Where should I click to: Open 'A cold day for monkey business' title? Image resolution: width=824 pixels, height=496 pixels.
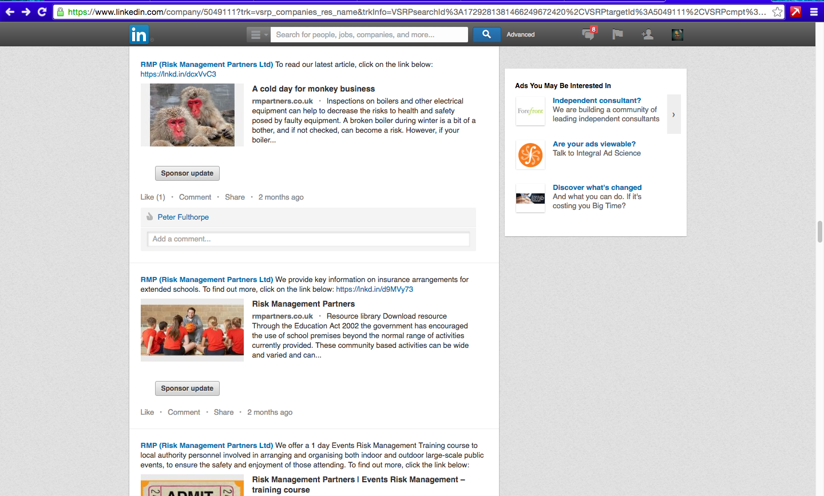[314, 89]
